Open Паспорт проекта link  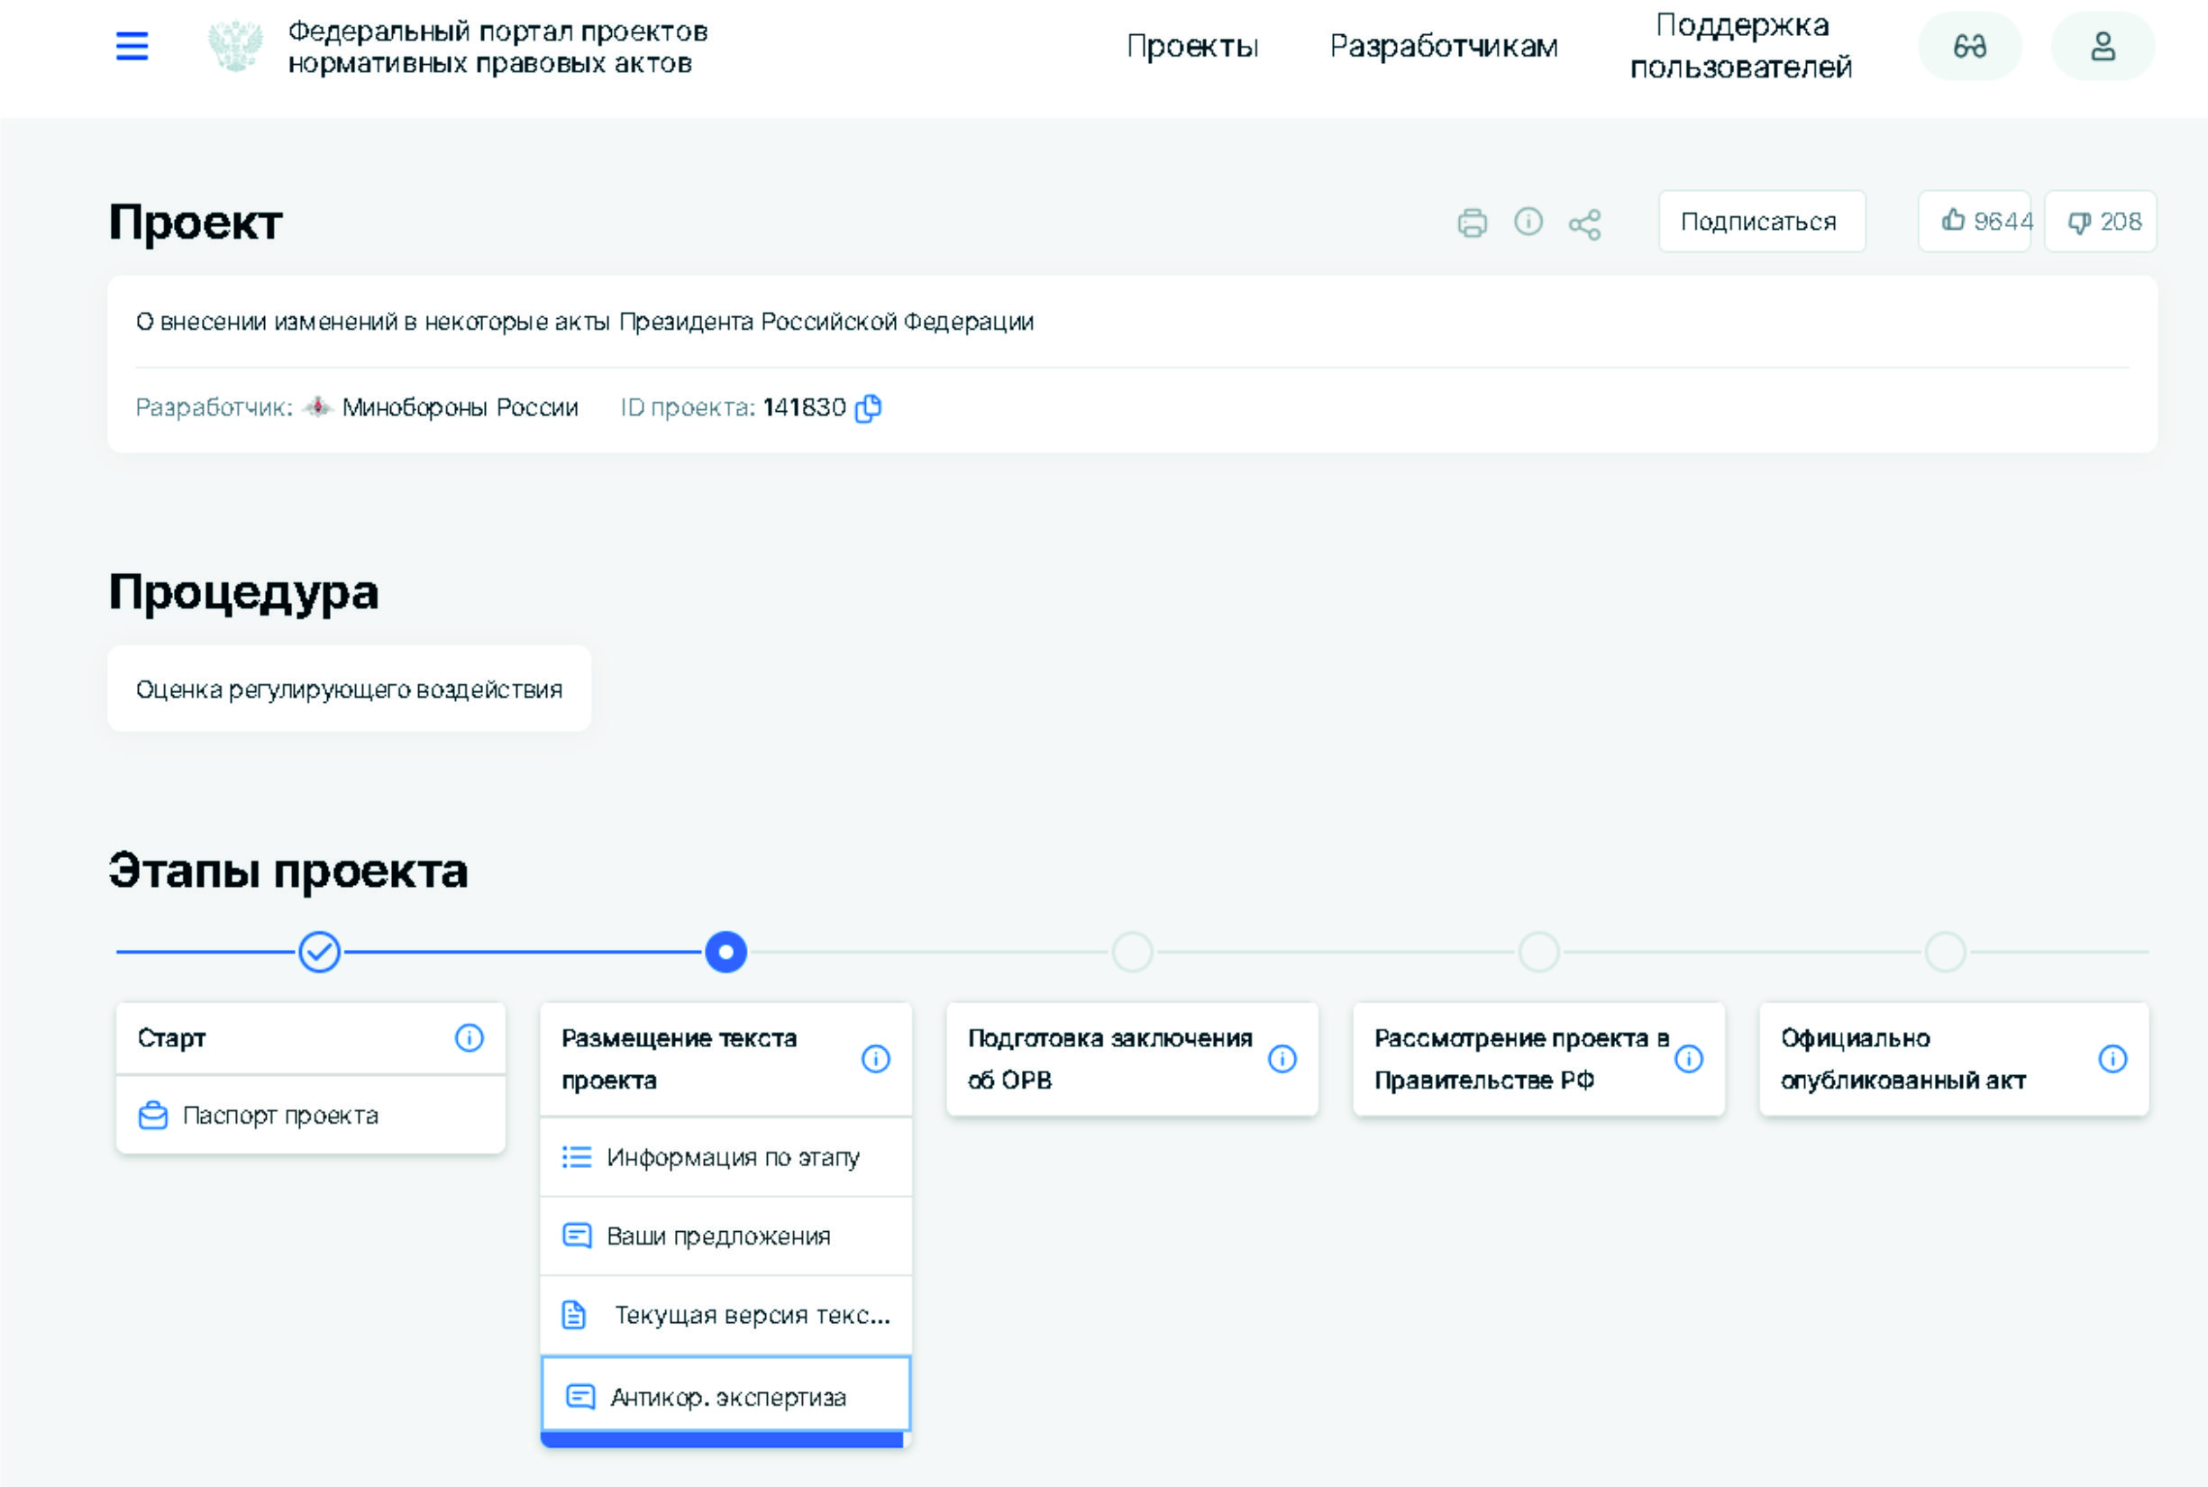[x=279, y=1116]
